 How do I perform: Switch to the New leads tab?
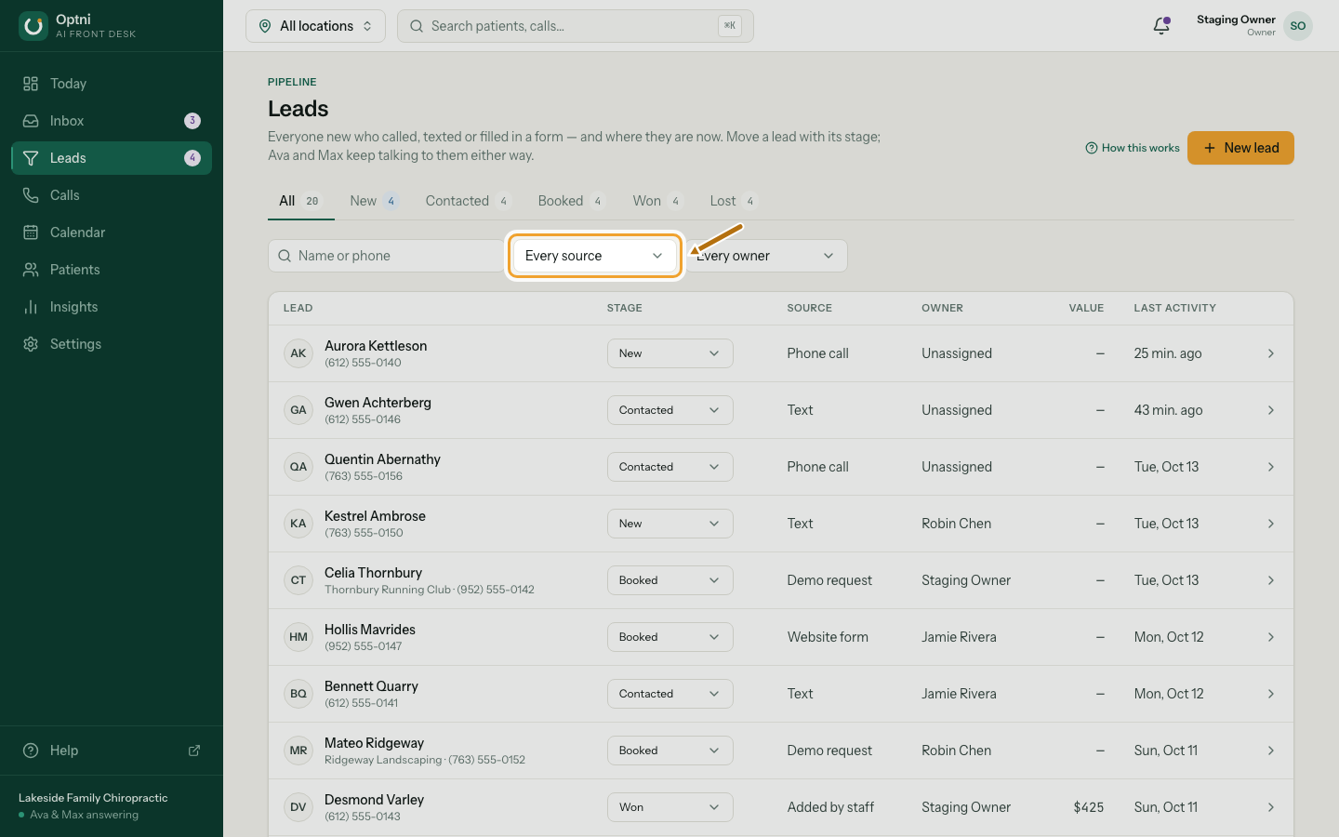tap(374, 201)
